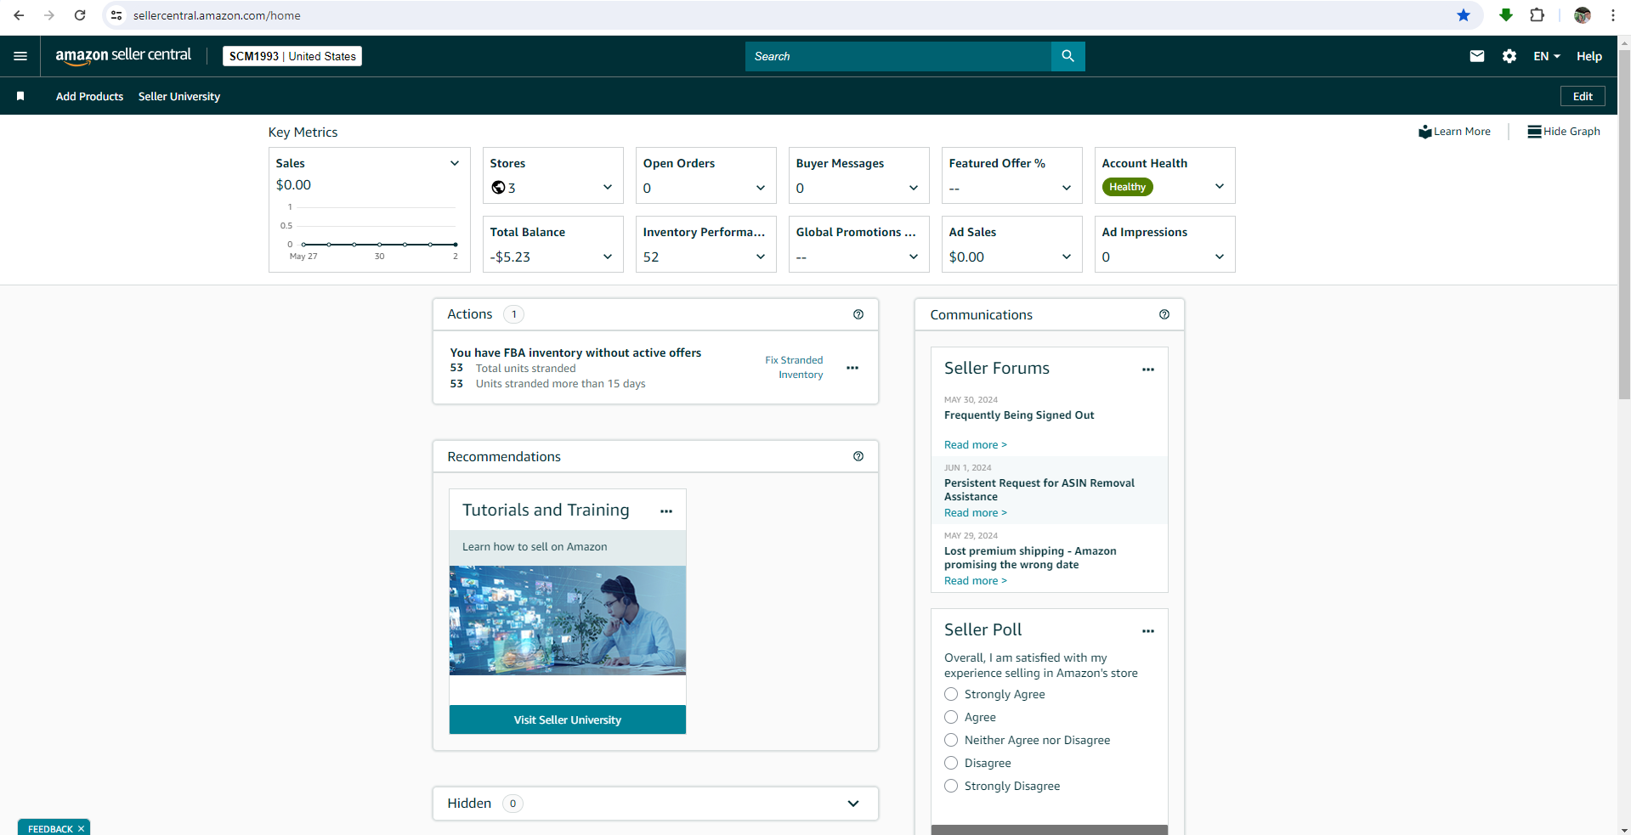The height and width of the screenshot is (835, 1631).
Task: Bookmark page with star icon
Action: click(1464, 15)
